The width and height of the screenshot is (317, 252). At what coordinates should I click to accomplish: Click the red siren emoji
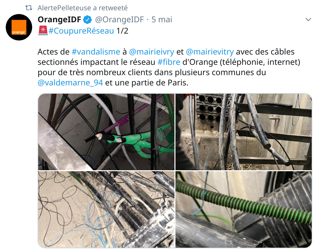point(43,31)
